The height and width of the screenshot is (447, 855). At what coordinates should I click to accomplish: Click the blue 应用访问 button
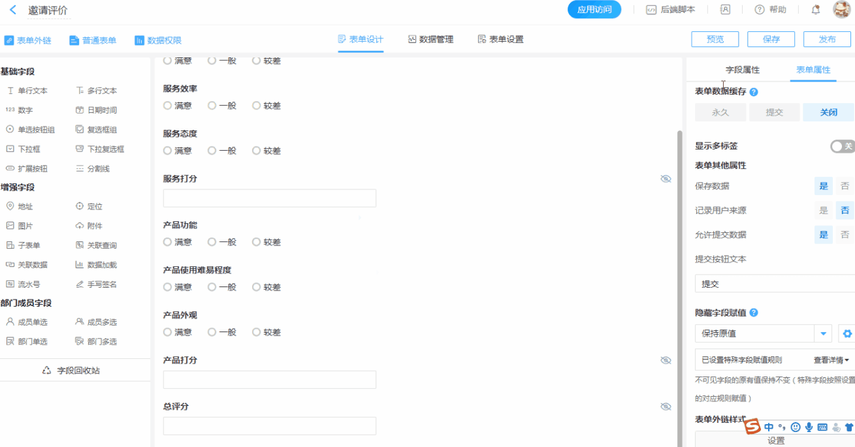[x=594, y=10]
